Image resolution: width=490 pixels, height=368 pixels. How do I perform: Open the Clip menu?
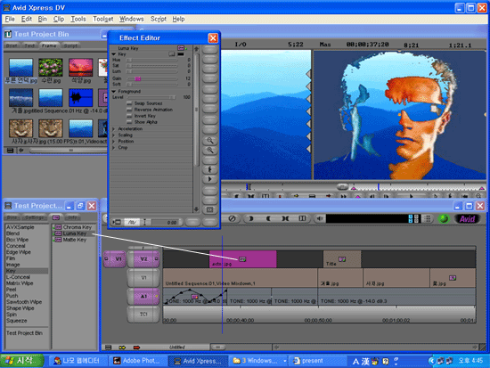pos(59,19)
